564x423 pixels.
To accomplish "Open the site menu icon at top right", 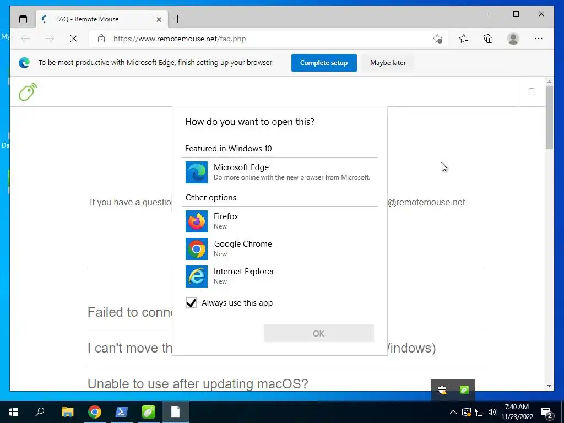I will coord(532,92).
